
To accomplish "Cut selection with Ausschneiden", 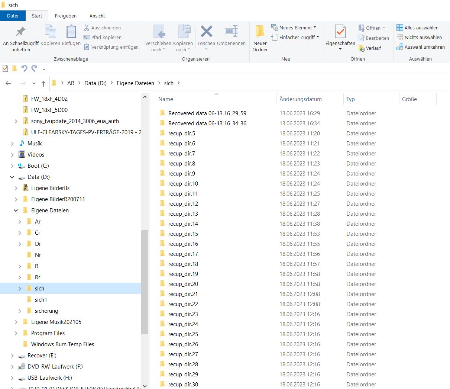I will (x=102, y=28).
